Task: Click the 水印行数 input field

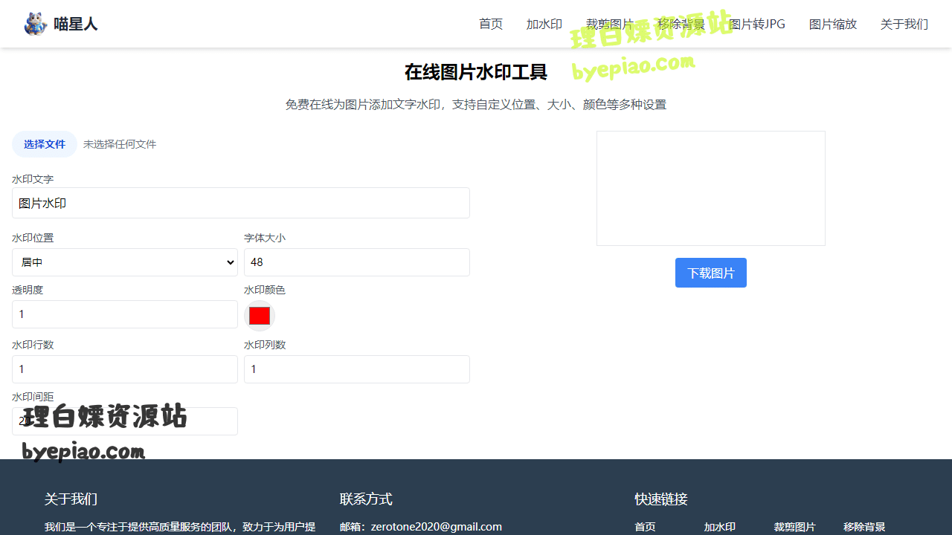Action: tap(124, 369)
